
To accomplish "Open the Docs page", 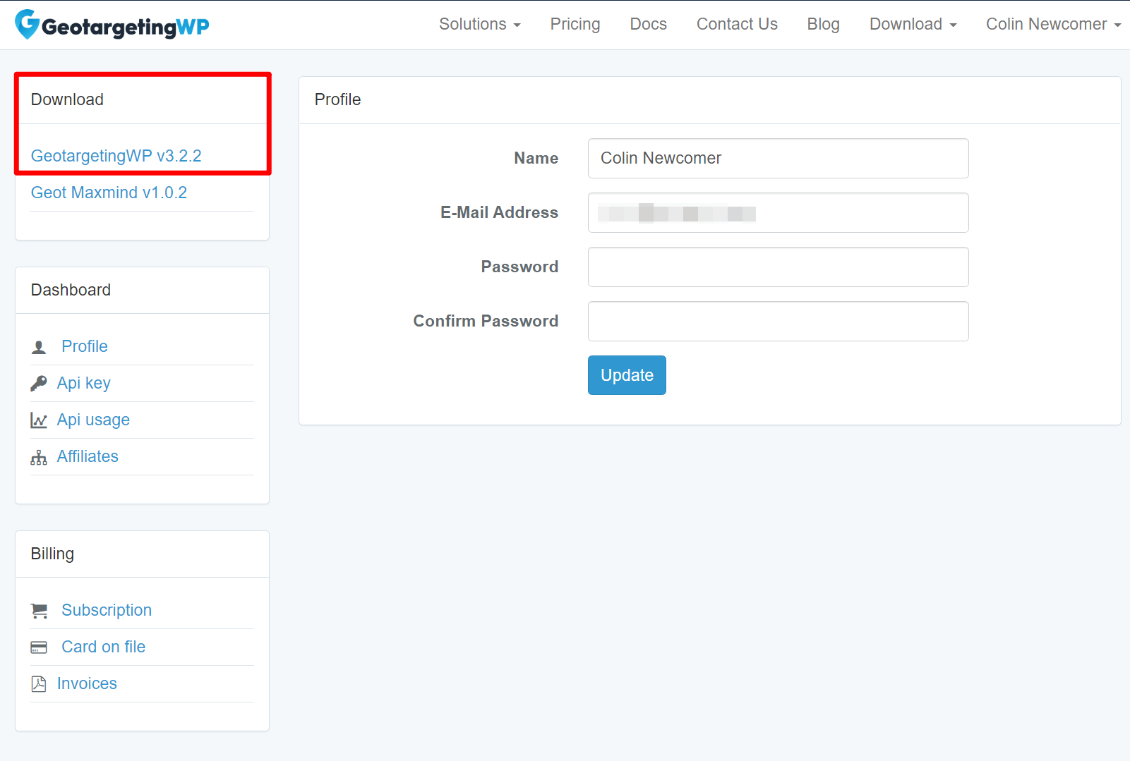I will 649,24.
